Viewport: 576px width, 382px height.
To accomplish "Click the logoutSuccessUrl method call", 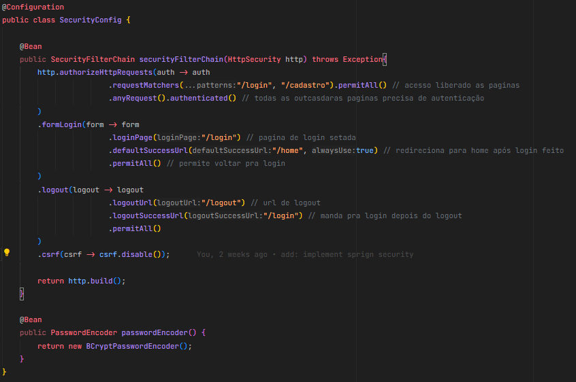I will point(148,215).
